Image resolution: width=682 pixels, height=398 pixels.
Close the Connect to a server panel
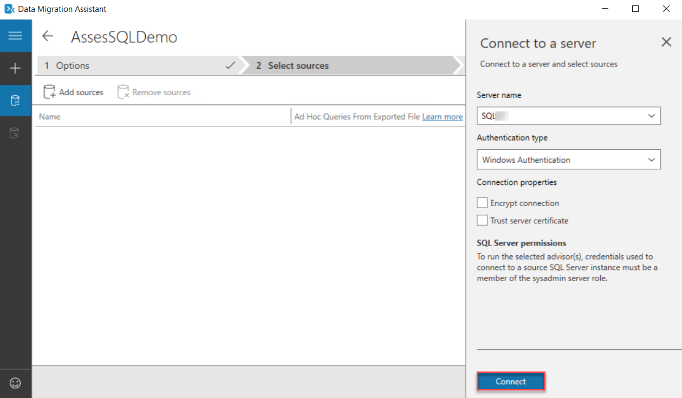(666, 42)
